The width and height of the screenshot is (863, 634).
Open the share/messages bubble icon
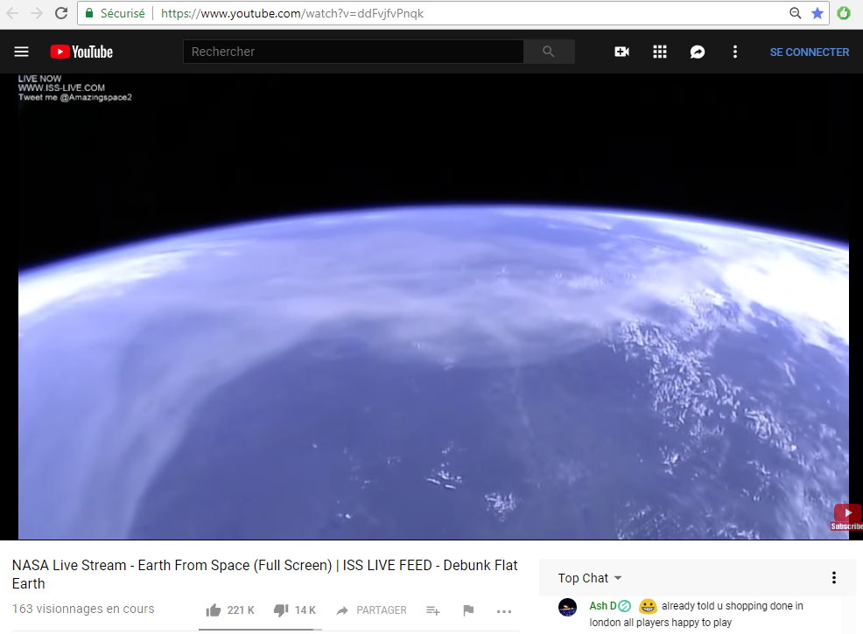pyautogui.click(x=698, y=52)
